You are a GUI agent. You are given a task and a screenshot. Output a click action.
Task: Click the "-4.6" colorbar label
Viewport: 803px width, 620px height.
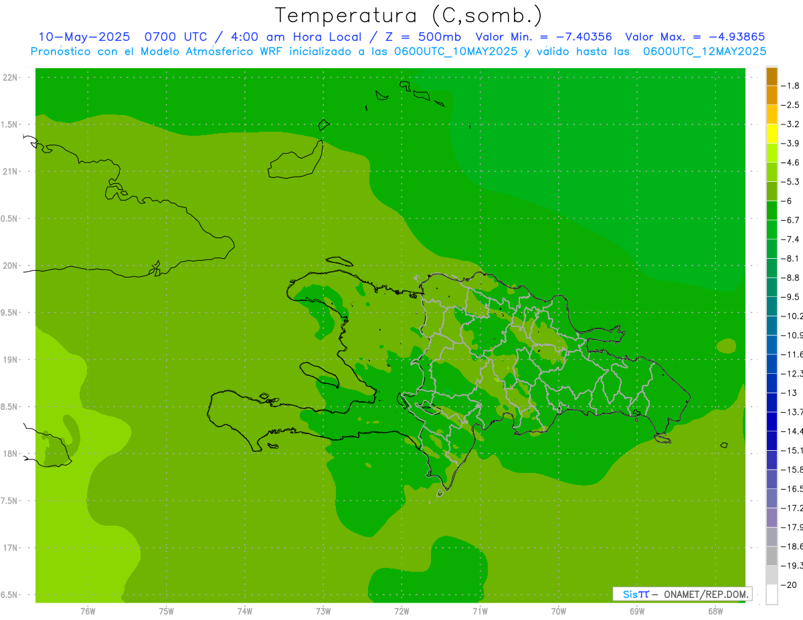coord(791,163)
